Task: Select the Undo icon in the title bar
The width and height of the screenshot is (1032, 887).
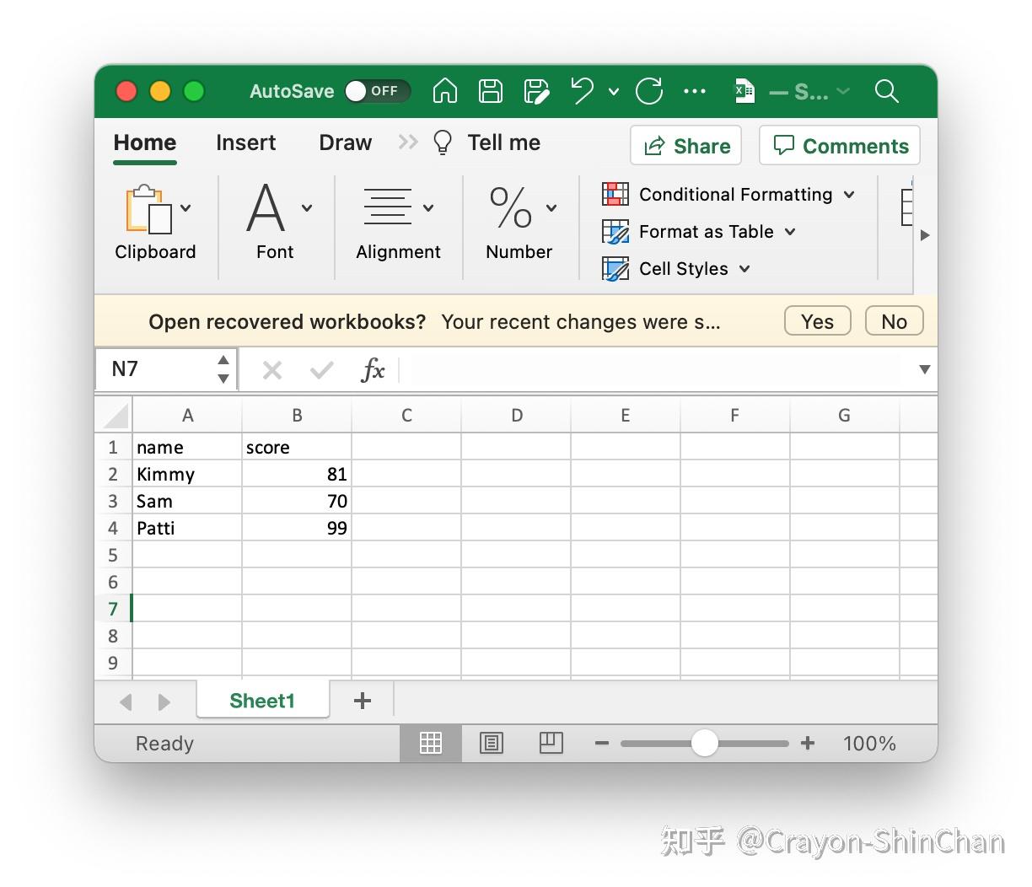Action: click(581, 91)
